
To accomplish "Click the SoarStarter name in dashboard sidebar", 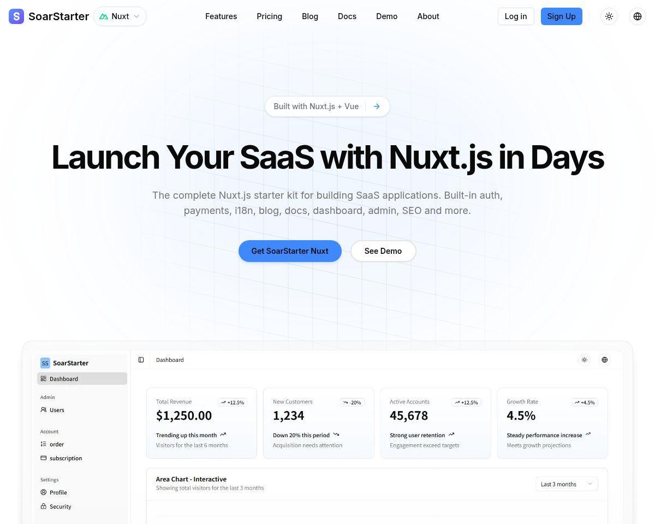I will pyautogui.click(x=71, y=363).
